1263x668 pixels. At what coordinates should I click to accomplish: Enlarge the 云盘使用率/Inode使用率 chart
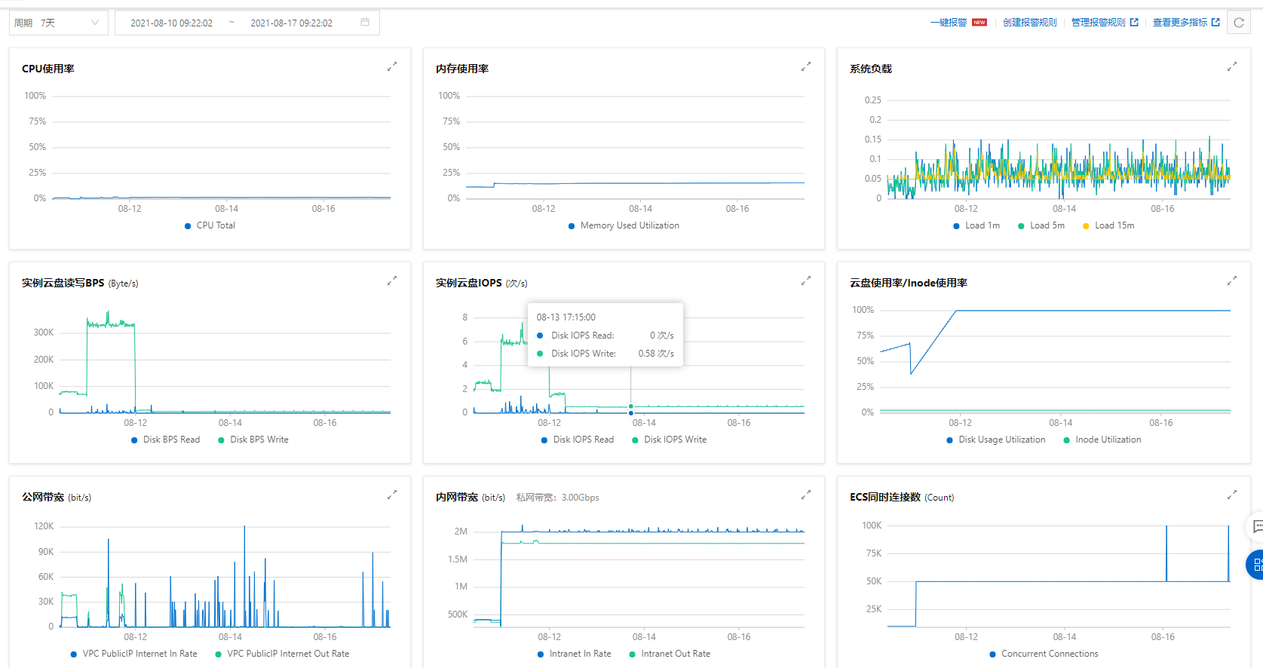pyautogui.click(x=1232, y=280)
